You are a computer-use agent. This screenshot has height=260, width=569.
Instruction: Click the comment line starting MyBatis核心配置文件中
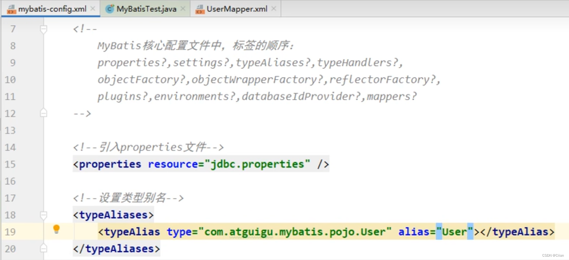[x=196, y=46]
